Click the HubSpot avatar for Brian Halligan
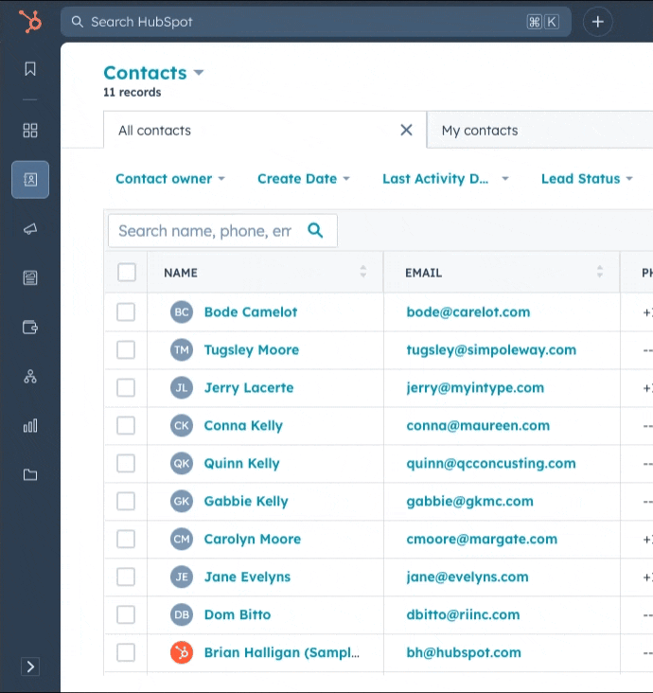The width and height of the screenshot is (653, 693). [x=182, y=652]
